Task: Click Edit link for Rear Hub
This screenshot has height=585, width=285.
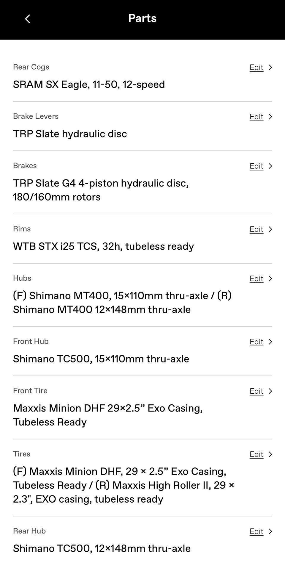Action: pos(256,531)
